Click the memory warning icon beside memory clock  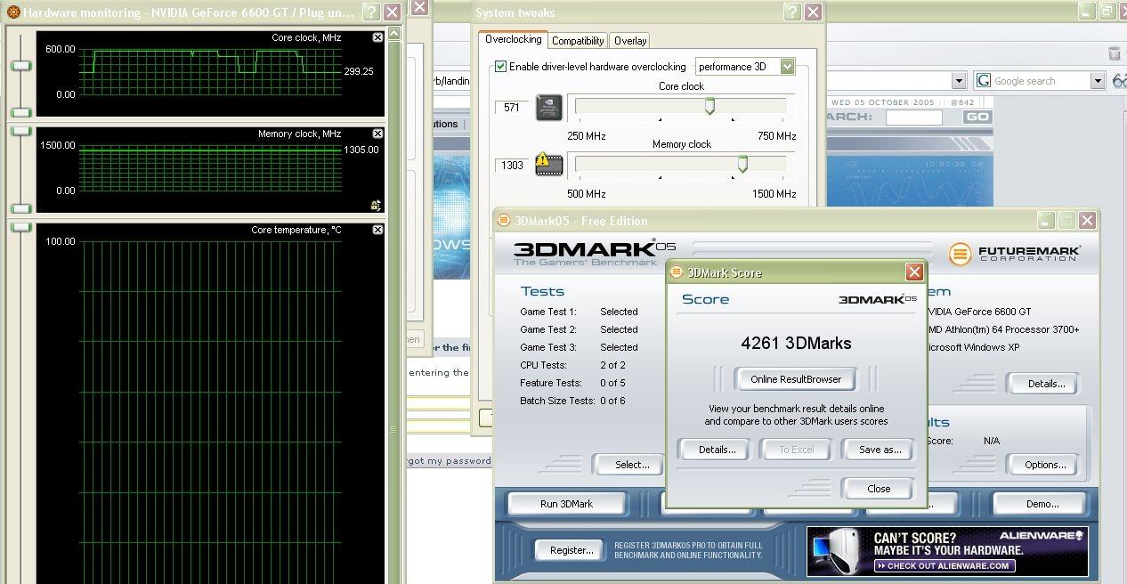(548, 165)
